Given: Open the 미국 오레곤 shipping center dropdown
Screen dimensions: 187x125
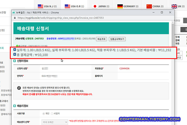Looking at the screenshot, I should [x=54, y=122].
